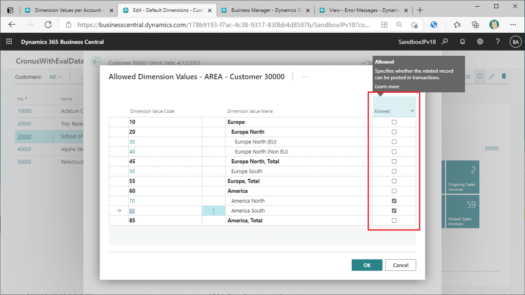Image resolution: width=525 pixels, height=295 pixels.
Task: Toggle Allowed checkbox for Europe South
Action: click(394, 171)
